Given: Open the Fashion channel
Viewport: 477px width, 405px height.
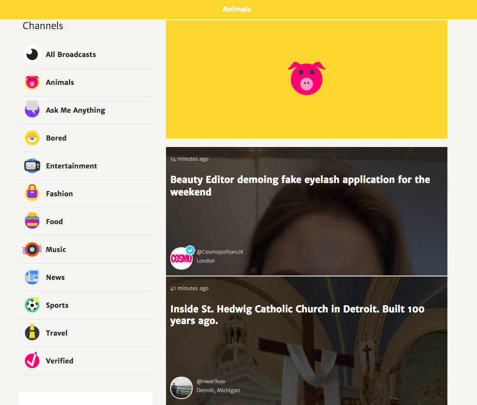Looking at the screenshot, I should pos(59,194).
